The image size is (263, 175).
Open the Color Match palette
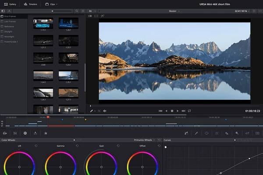(x=15, y=133)
